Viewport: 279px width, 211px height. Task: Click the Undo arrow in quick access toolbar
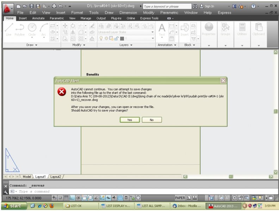(61, 6)
